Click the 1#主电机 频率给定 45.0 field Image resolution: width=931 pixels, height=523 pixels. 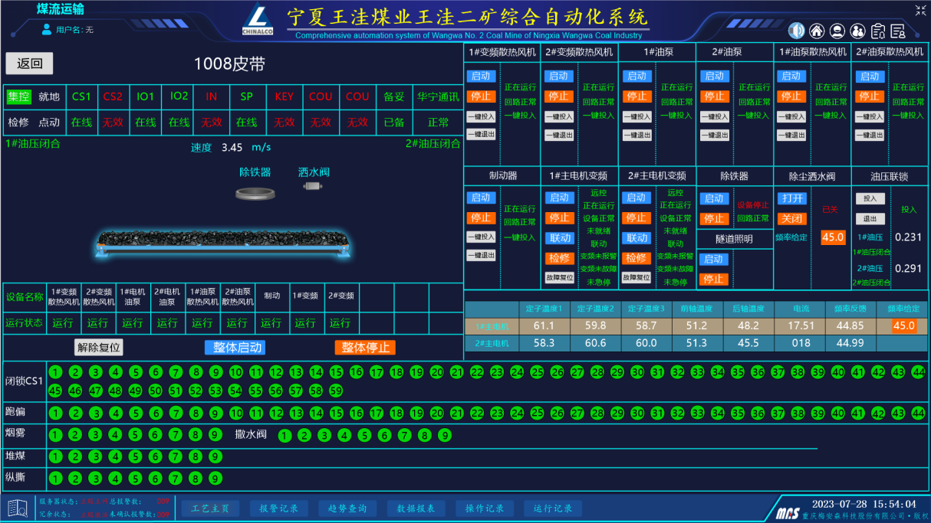pos(904,325)
